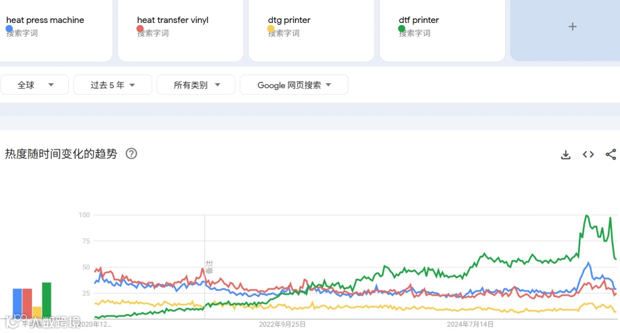Share the interest over time chart
The image size is (620, 333).
(611, 154)
